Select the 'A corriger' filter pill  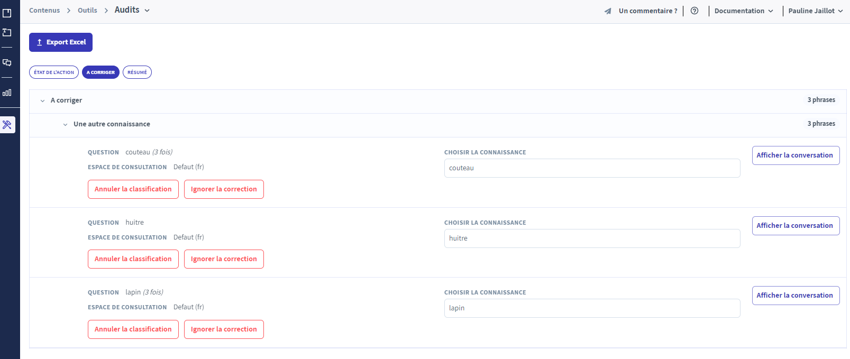(x=100, y=72)
